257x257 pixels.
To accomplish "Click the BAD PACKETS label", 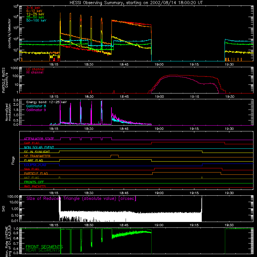I will tap(35, 186).
